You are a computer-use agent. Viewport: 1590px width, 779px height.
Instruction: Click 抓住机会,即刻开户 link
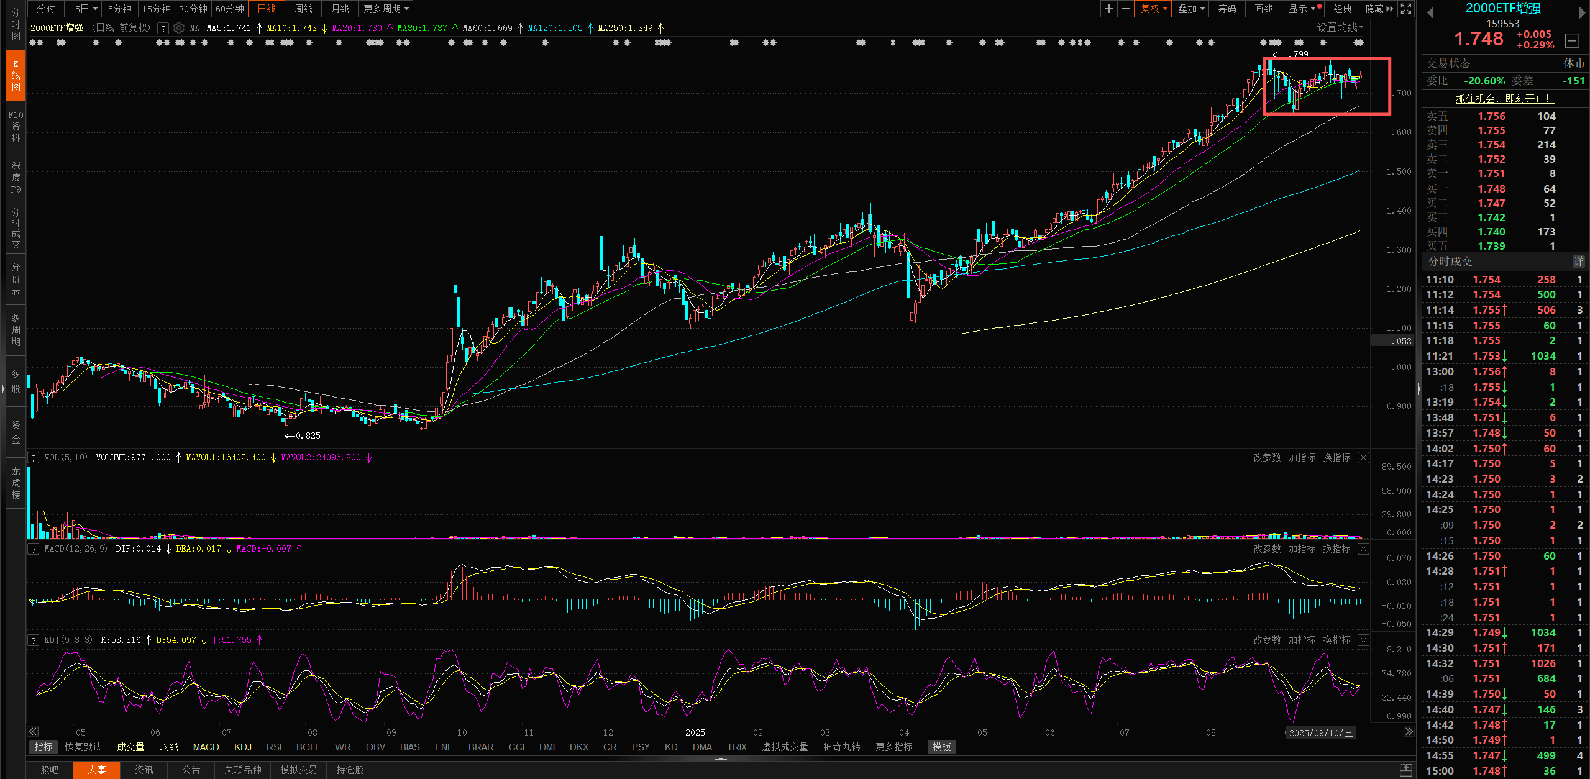[x=1504, y=99]
